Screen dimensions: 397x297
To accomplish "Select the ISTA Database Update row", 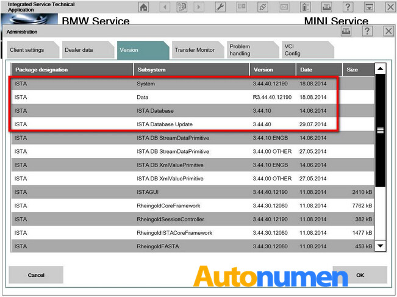I will click(x=193, y=124).
